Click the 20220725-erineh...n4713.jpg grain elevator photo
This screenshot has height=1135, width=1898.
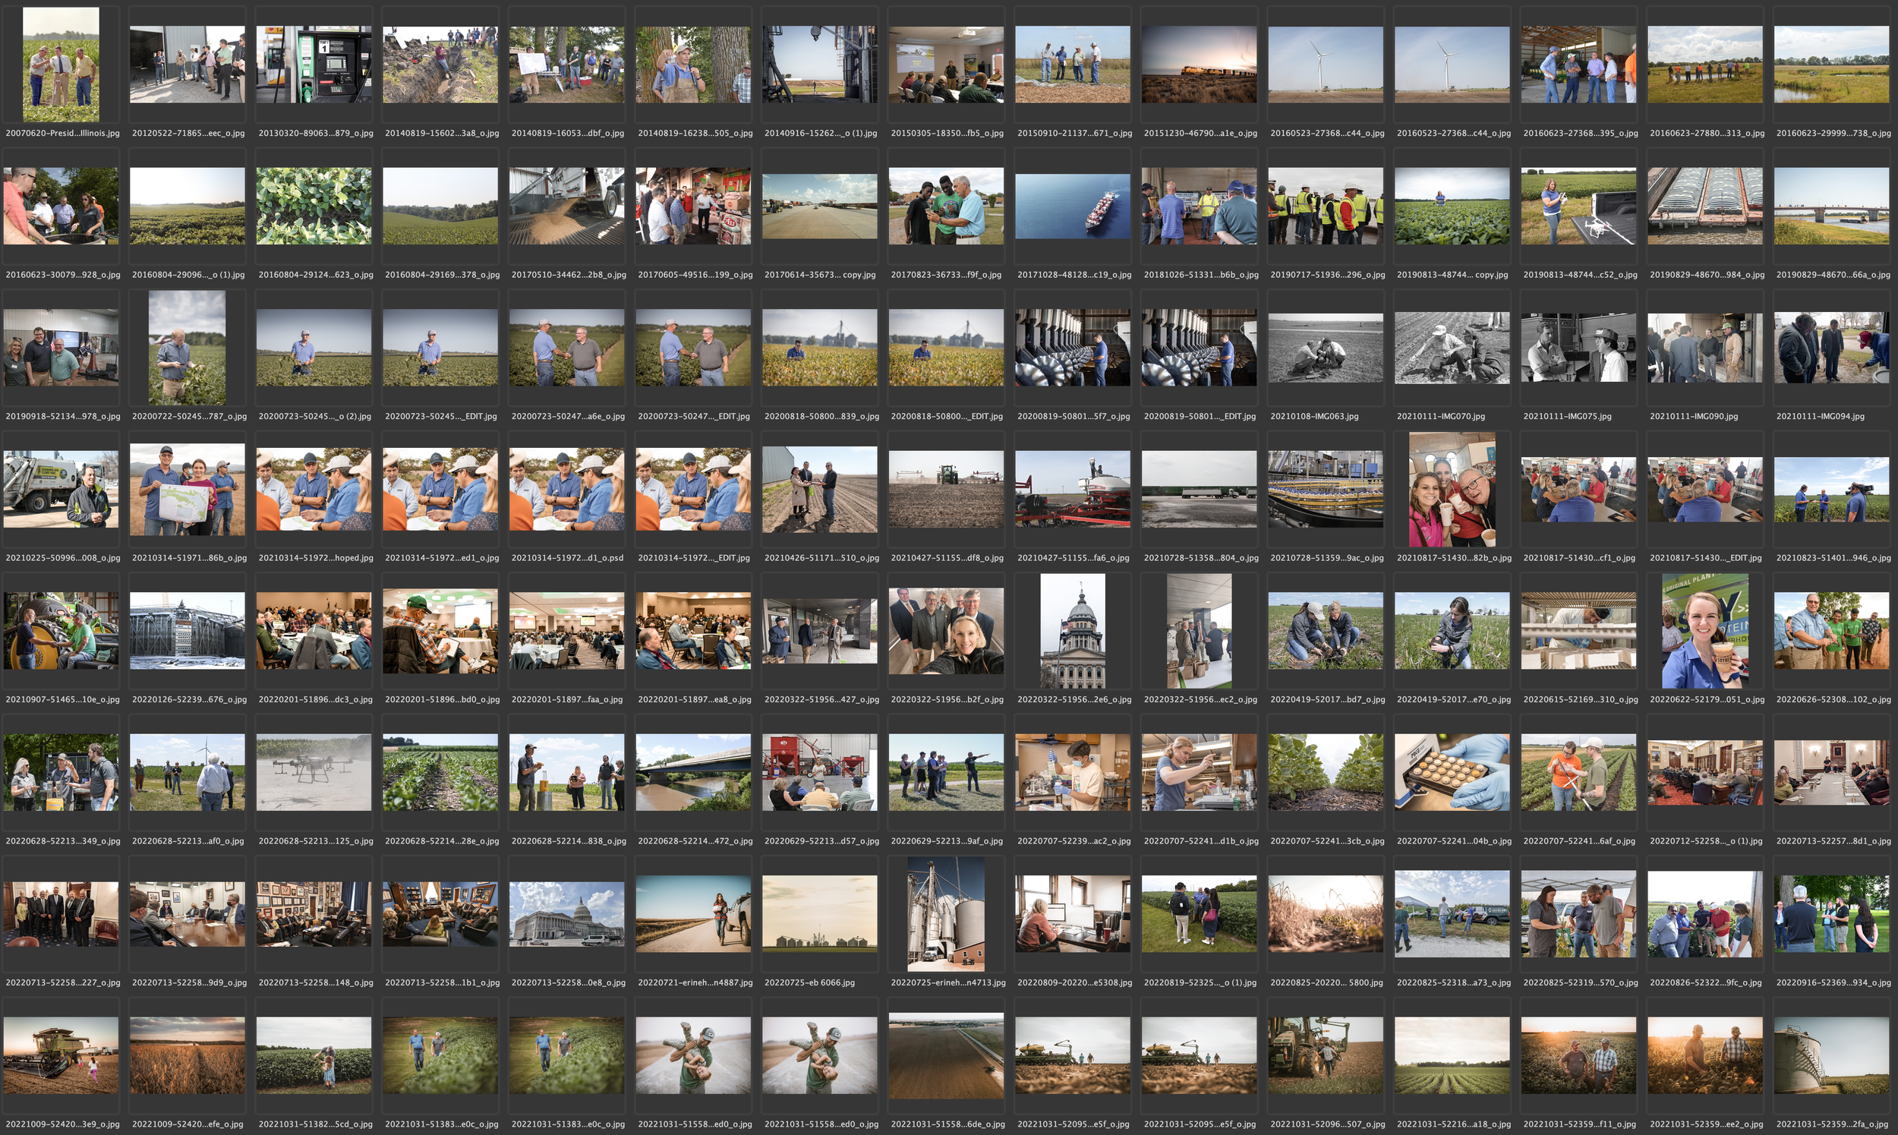[x=946, y=914]
